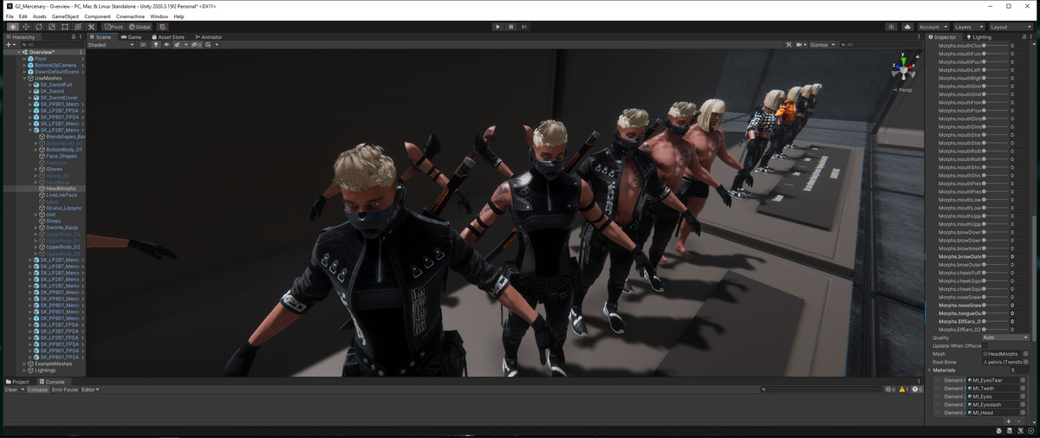Viewport: 1040px width, 438px height.
Task: Open the custom editor tools
Action: pyautogui.click(x=91, y=27)
